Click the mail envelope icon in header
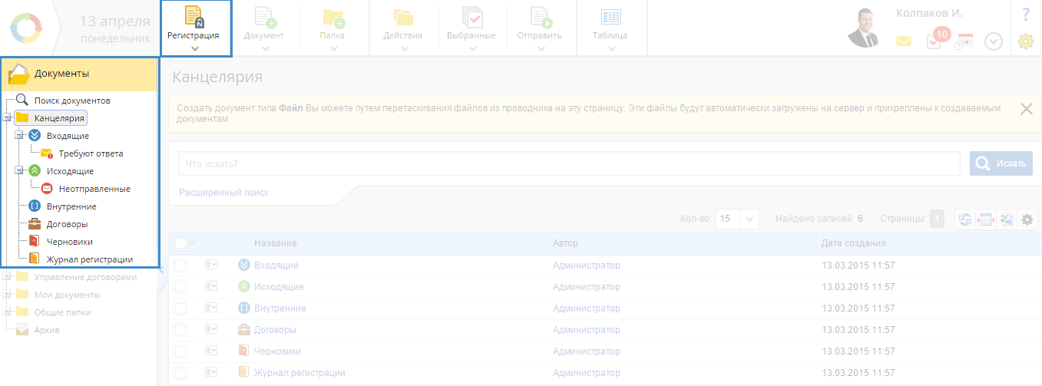 [x=903, y=41]
